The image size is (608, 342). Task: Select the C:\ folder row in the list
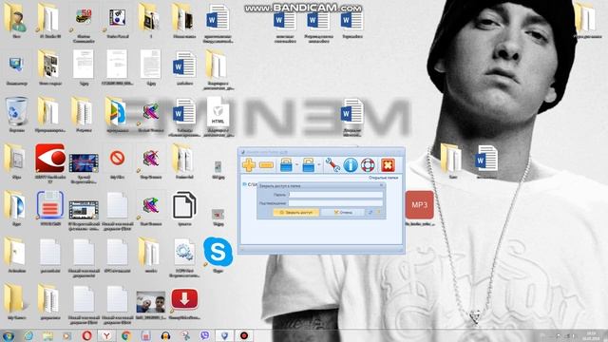[x=250, y=184]
